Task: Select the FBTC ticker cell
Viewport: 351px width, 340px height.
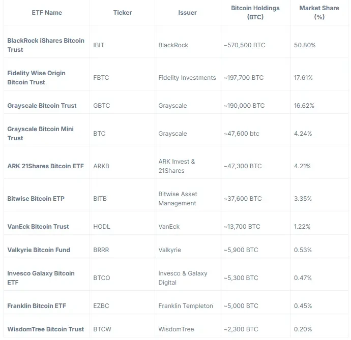Action: [x=101, y=78]
